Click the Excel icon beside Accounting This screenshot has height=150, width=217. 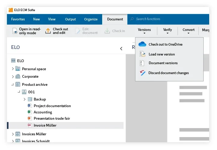tap(30, 112)
